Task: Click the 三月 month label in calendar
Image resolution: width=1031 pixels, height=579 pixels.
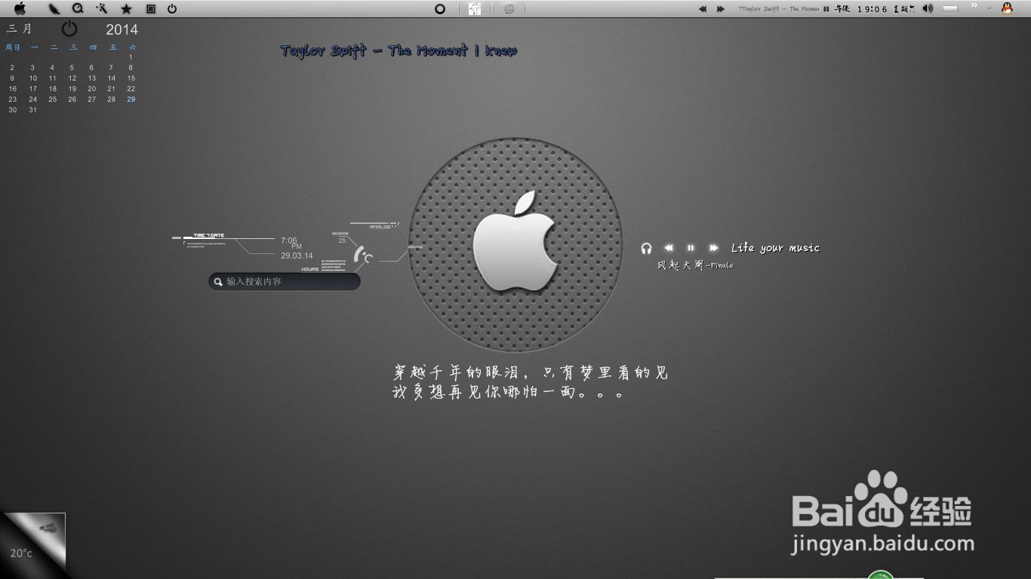Action: point(20,29)
